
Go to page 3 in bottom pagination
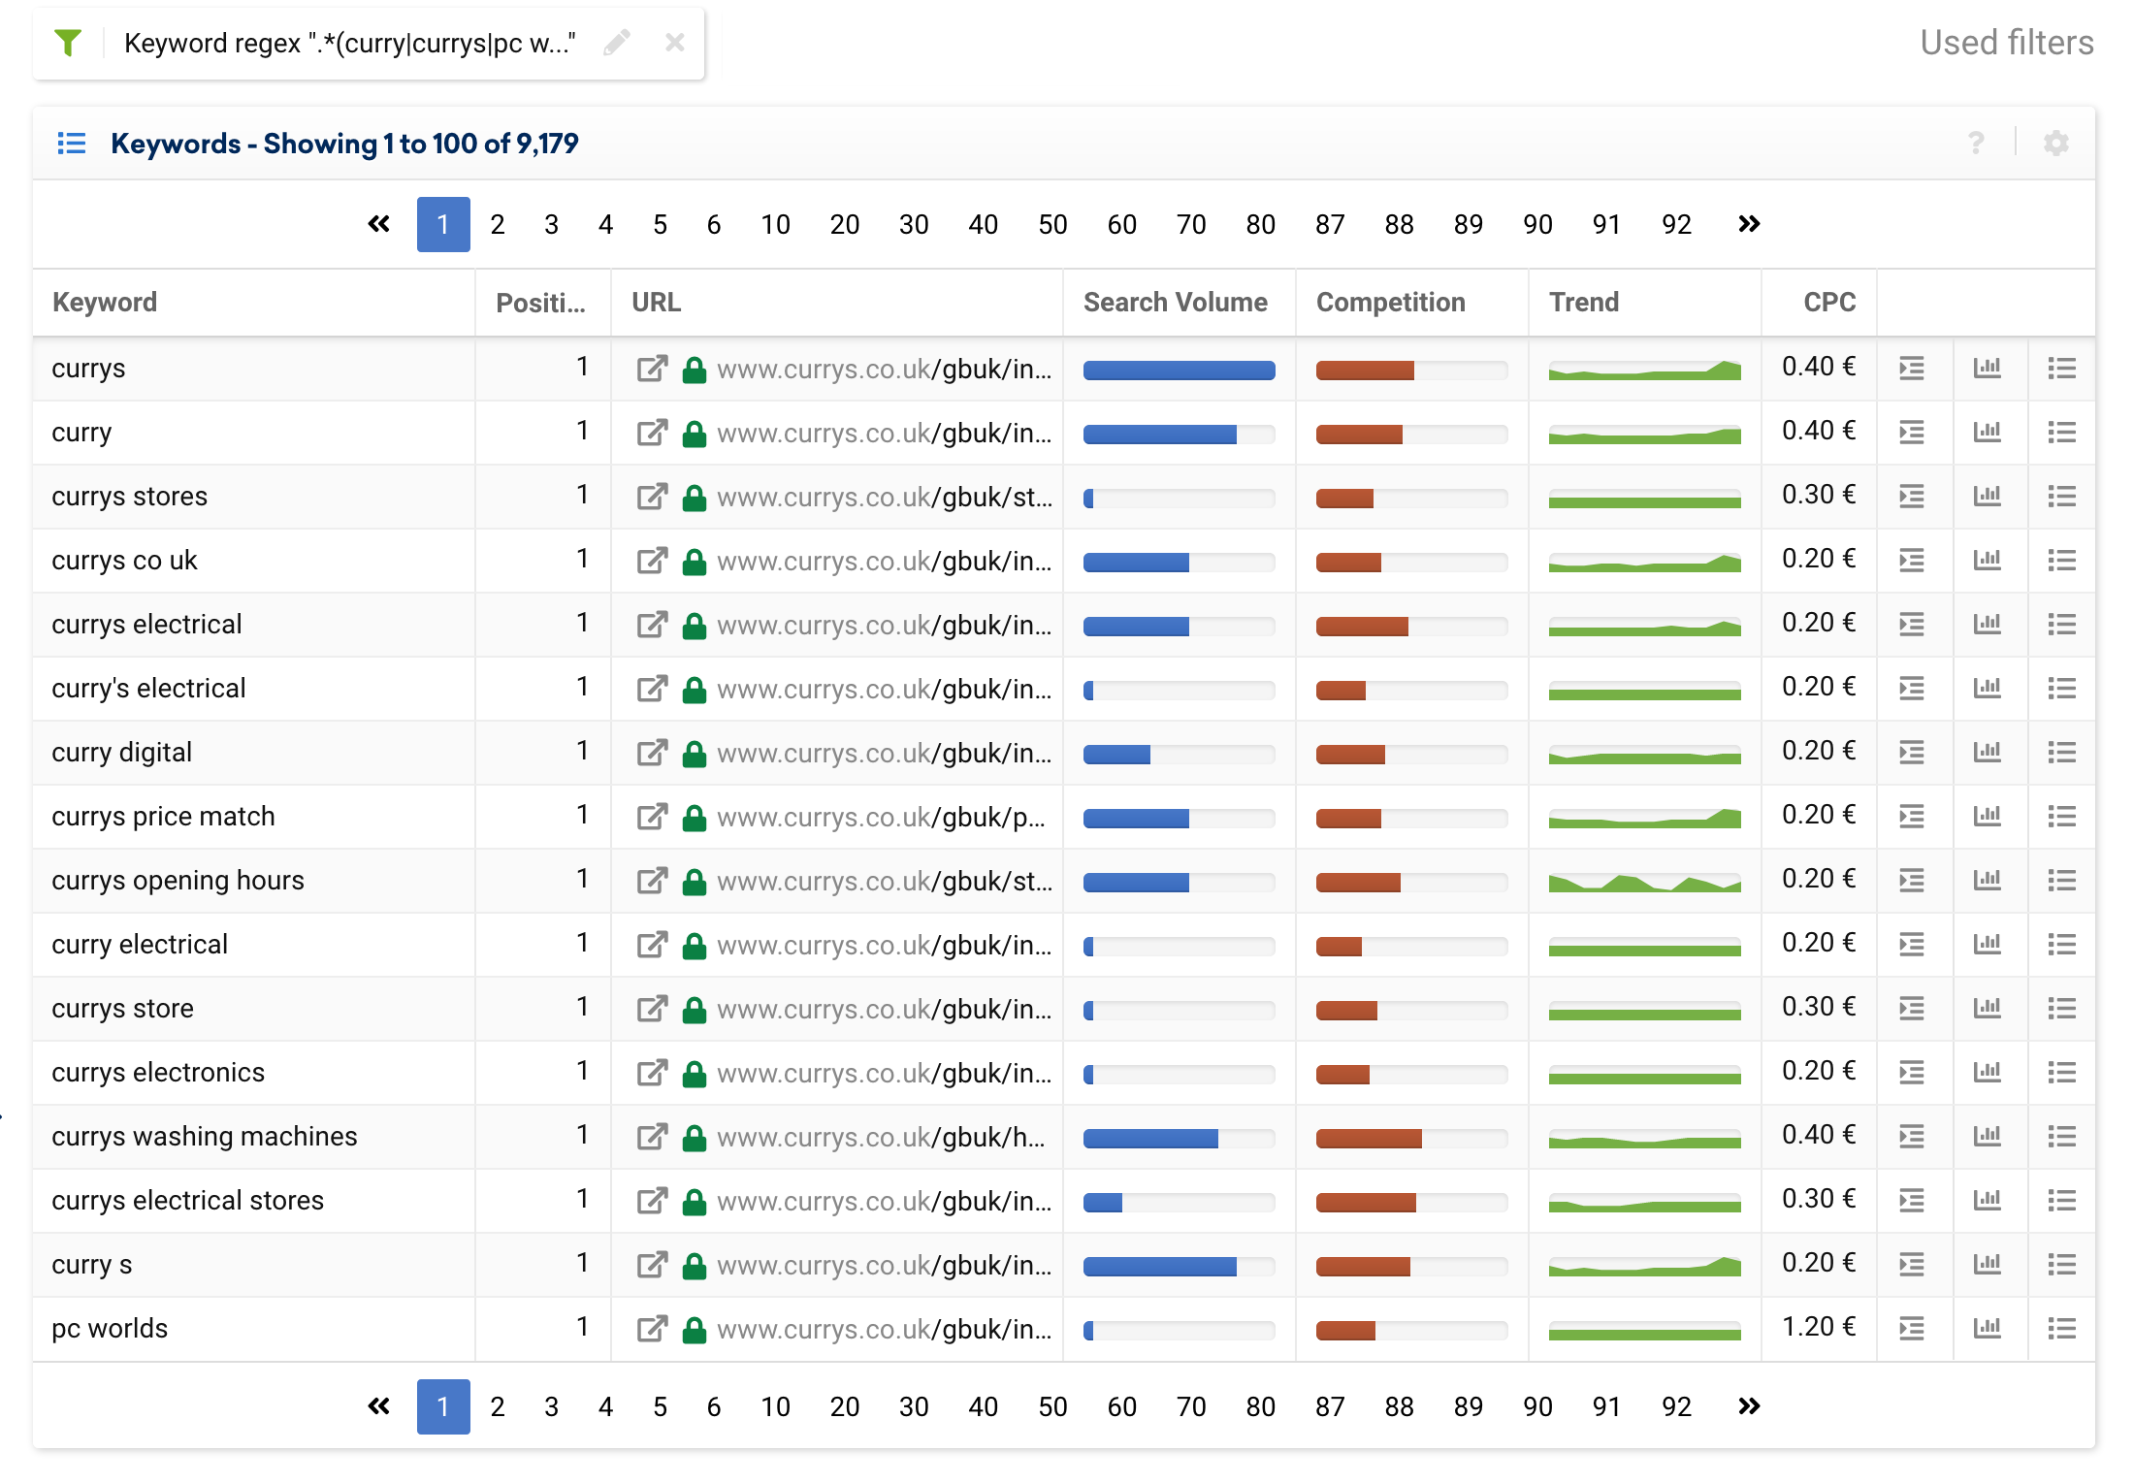pos(551,1407)
